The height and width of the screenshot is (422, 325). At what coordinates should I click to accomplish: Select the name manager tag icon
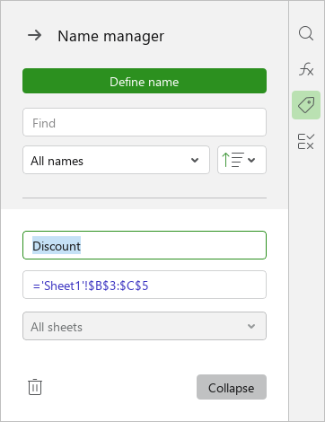tap(306, 105)
